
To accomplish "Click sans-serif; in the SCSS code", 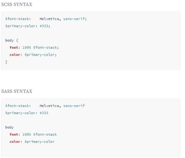I will click(x=75, y=19).
